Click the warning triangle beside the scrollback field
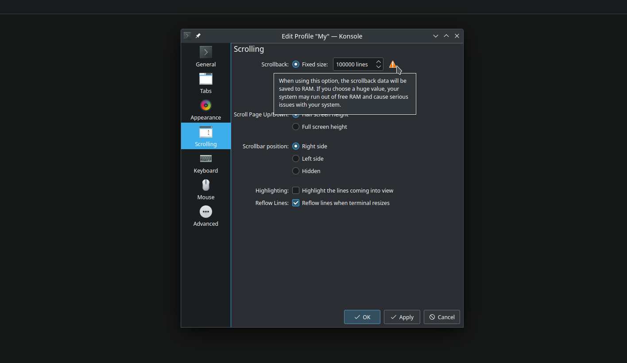 pos(393,64)
